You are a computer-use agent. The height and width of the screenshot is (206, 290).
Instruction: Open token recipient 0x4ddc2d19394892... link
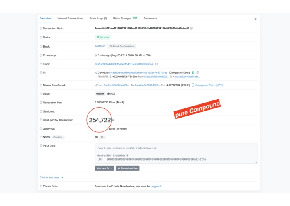coord(148,85)
